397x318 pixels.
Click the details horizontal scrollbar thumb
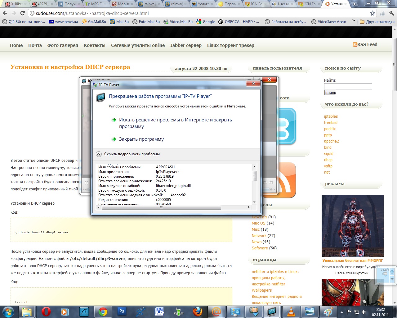click(x=161, y=207)
